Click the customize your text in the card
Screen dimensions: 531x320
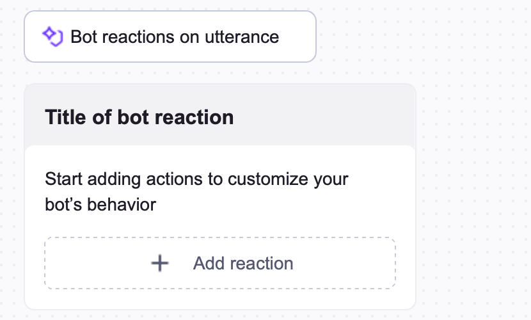pyautogui.click(x=301, y=178)
